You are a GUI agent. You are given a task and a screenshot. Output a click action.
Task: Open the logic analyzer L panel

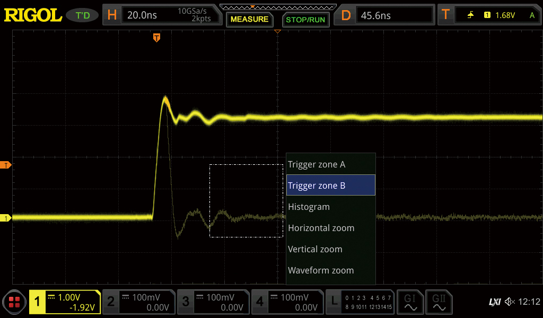click(360, 302)
